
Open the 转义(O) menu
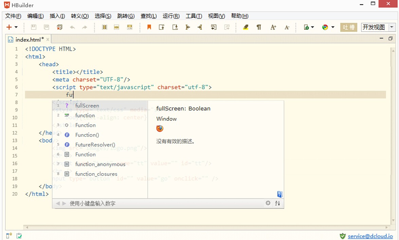pos(80,16)
